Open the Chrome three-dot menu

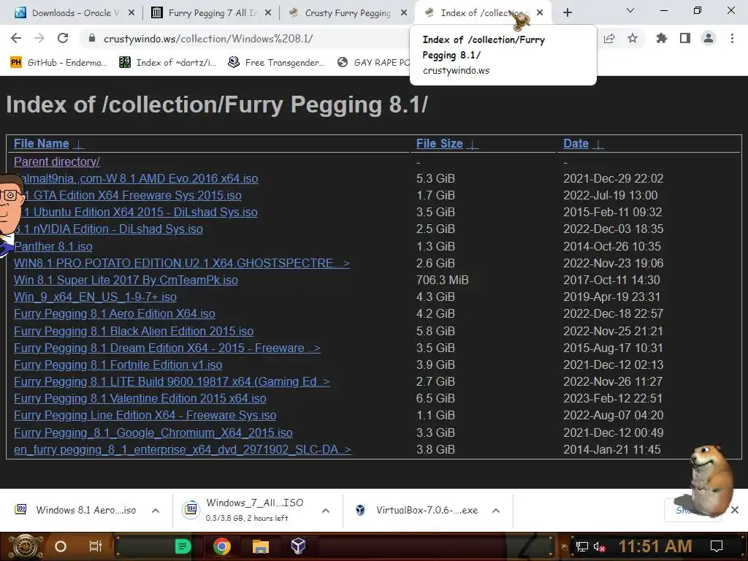click(x=732, y=38)
